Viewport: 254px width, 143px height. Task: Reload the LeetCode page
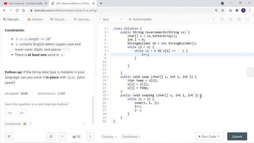17,10
